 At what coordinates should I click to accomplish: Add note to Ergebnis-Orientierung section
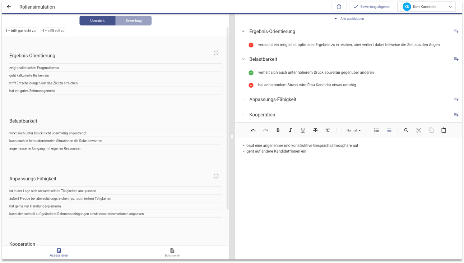456,31
